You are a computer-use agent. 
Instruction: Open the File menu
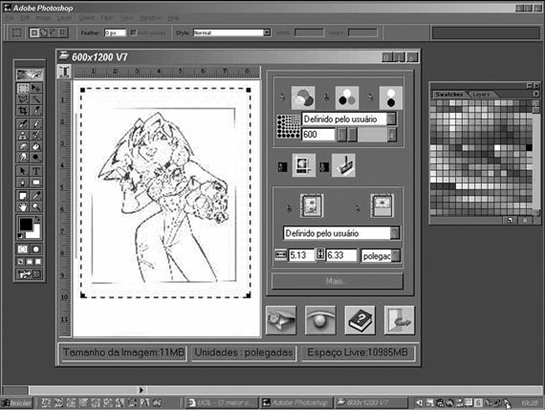click(x=10, y=18)
